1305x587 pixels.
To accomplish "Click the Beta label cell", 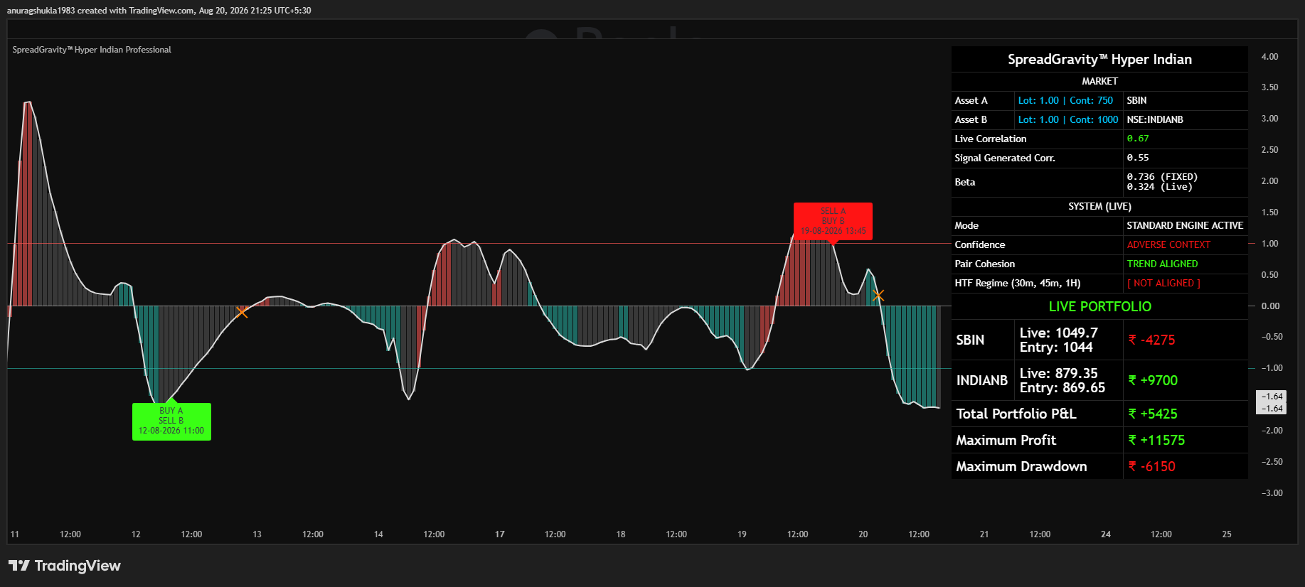I will (x=1037, y=183).
